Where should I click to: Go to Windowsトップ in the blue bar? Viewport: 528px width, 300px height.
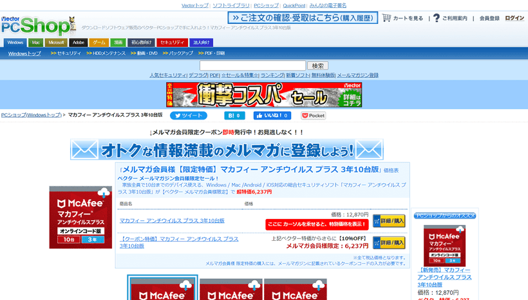pos(24,53)
